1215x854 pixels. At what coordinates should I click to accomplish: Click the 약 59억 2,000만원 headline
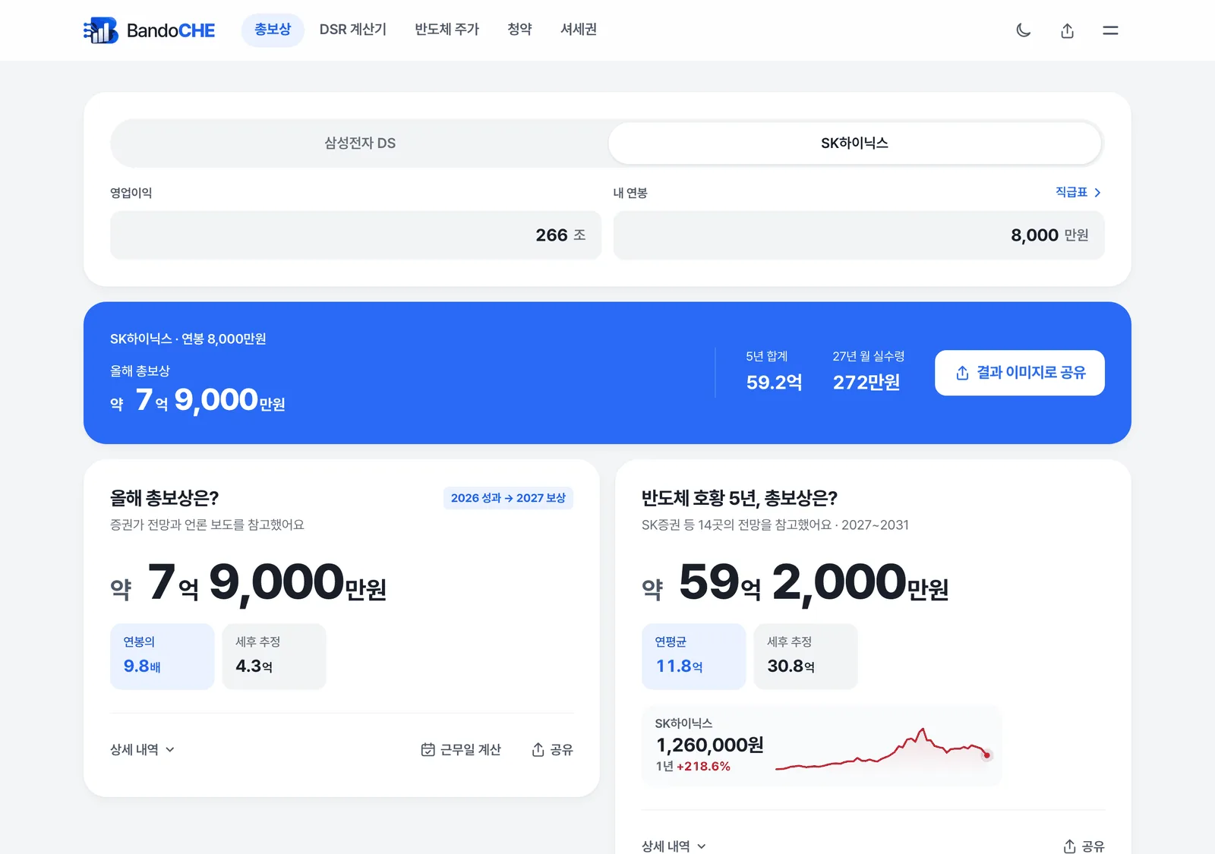coord(795,583)
